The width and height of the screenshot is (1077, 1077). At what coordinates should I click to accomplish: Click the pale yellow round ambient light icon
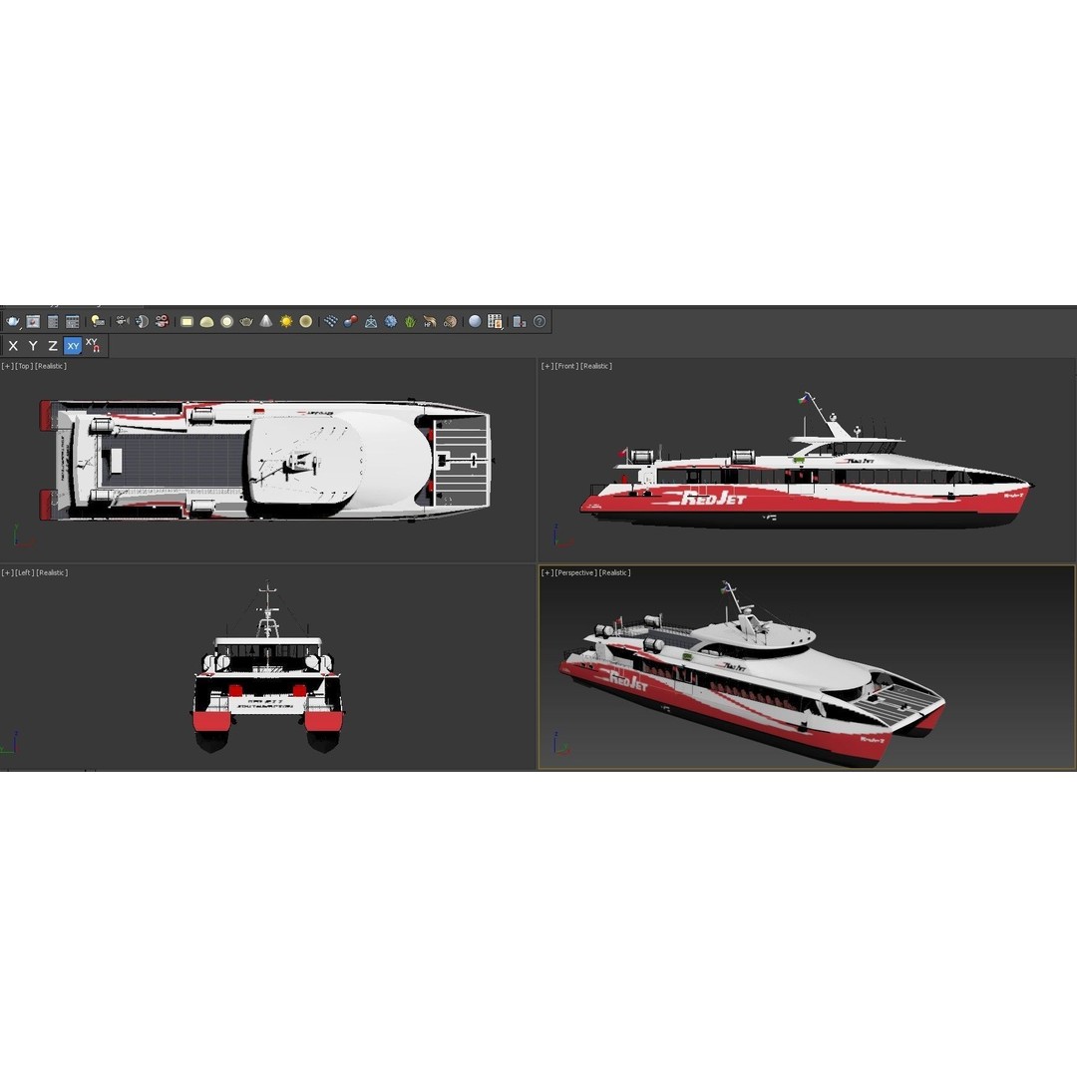coord(306,321)
